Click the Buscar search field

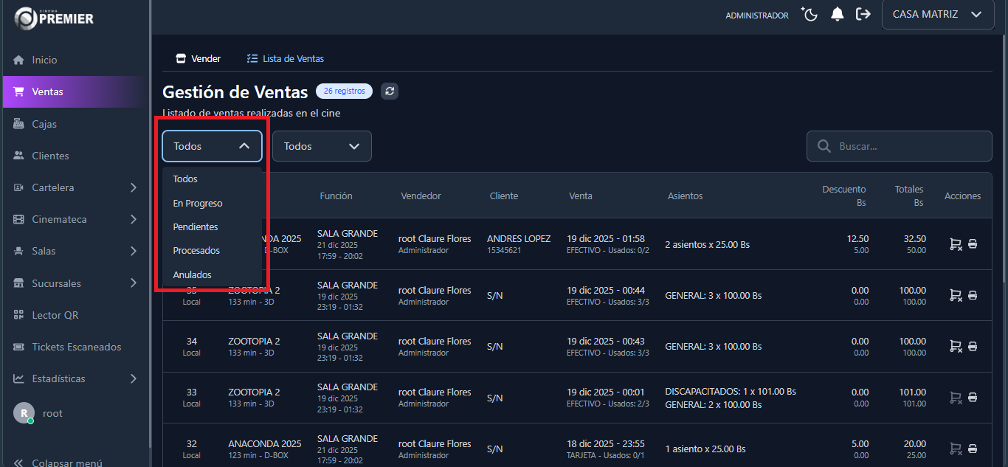point(908,146)
